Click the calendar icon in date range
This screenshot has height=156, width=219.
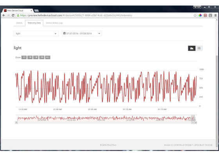65,34
